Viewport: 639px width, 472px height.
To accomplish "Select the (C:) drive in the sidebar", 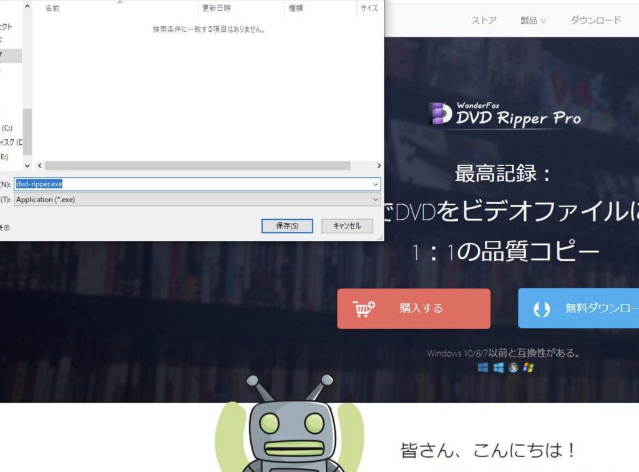I will click(x=6, y=127).
